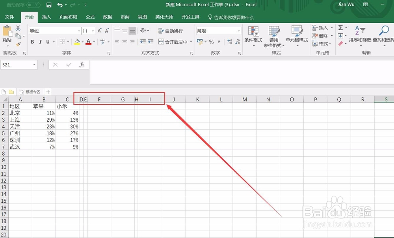Open 排序和筛选 sort and filter
The width and height of the screenshot is (394, 238).
360,36
